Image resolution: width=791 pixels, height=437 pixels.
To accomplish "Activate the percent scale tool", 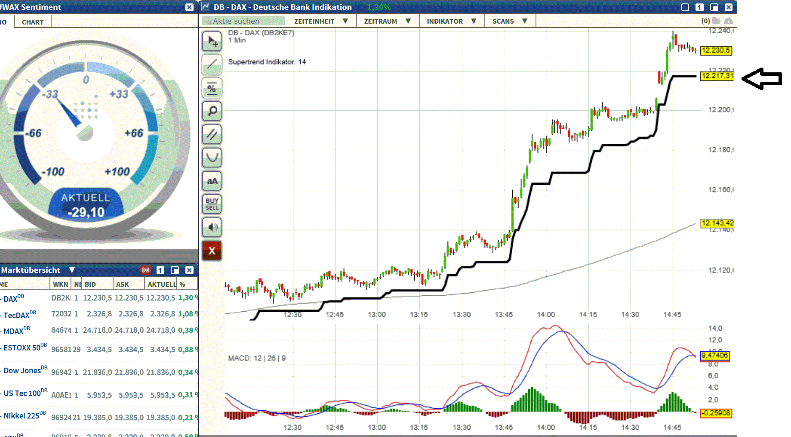I will (212, 88).
